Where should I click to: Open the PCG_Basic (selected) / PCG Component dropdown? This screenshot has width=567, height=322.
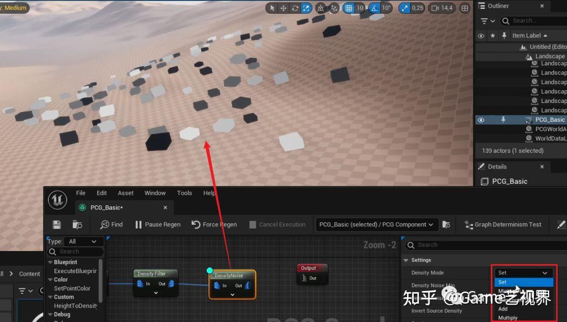click(376, 224)
